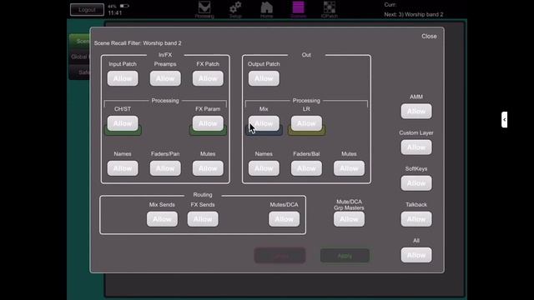
Task: Open green channel bar under FX Param
Action: point(208,133)
